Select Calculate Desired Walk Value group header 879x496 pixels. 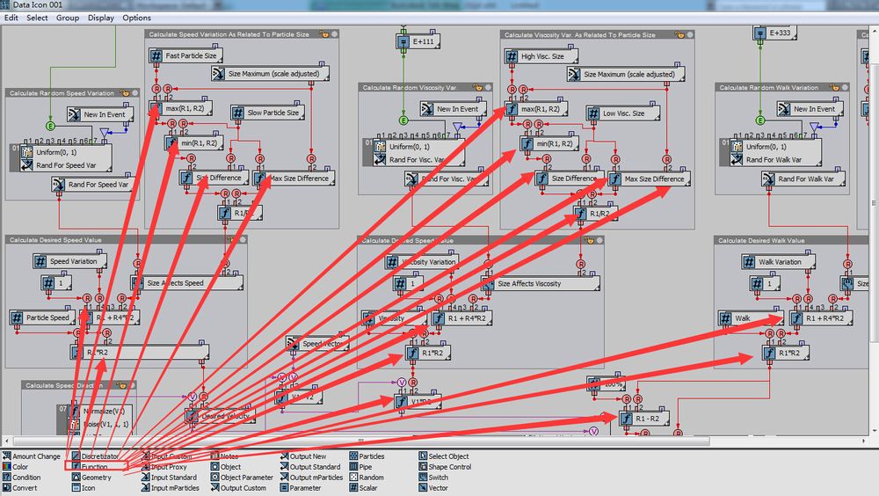point(790,240)
